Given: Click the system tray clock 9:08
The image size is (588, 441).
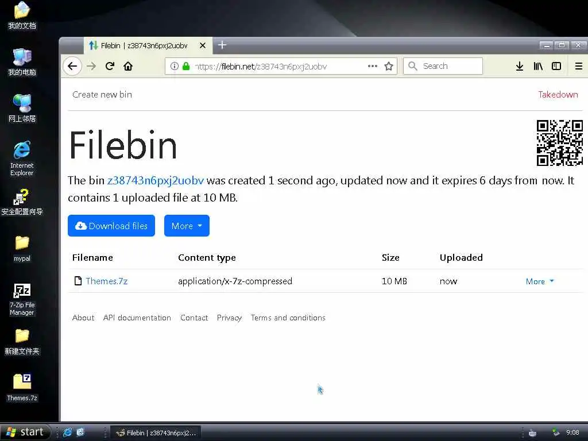Looking at the screenshot, I should pyautogui.click(x=572, y=433).
